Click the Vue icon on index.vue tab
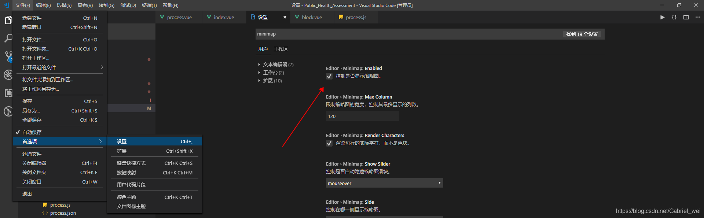This screenshot has height=218, width=704. click(209, 17)
